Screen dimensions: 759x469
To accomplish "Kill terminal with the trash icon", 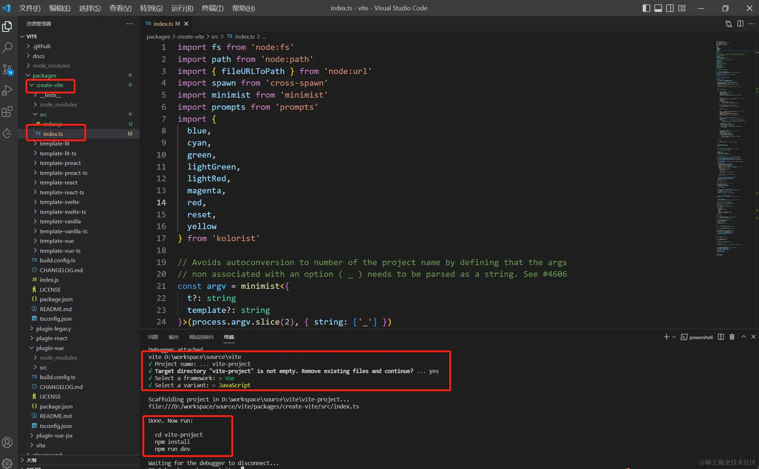I will [732, 337].
